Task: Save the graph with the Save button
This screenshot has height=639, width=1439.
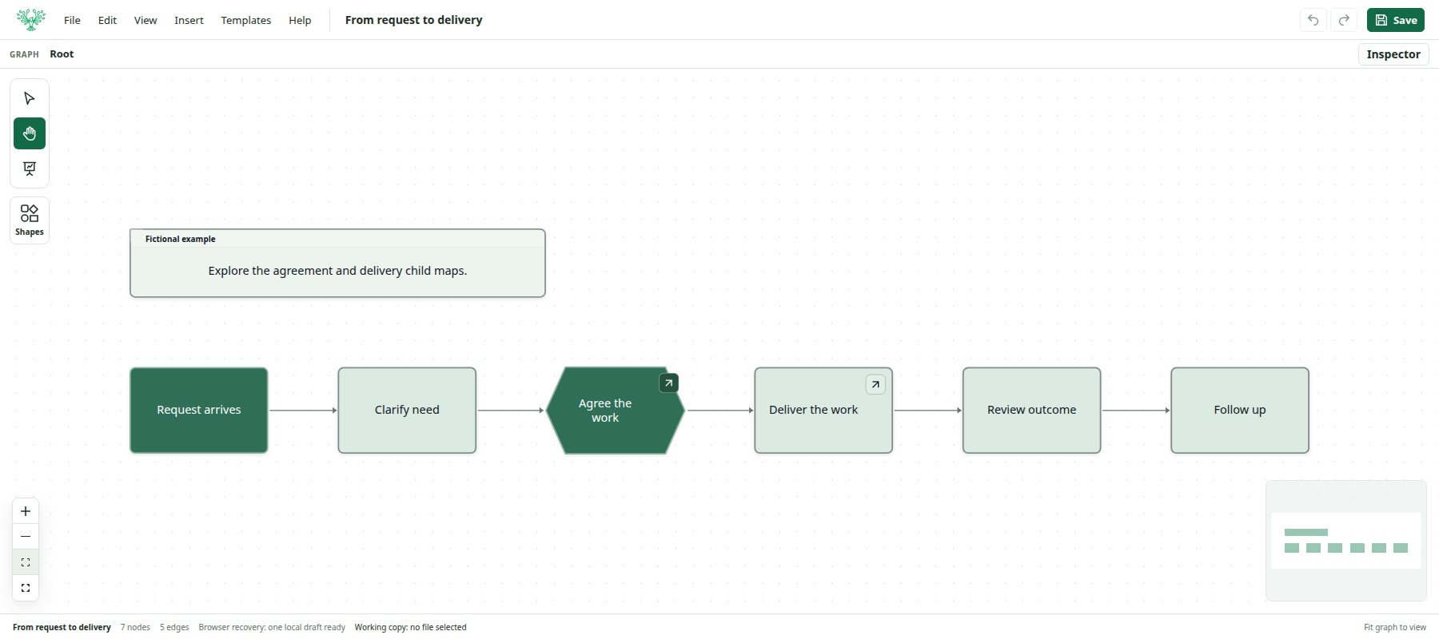Action: click(1396, 20)
